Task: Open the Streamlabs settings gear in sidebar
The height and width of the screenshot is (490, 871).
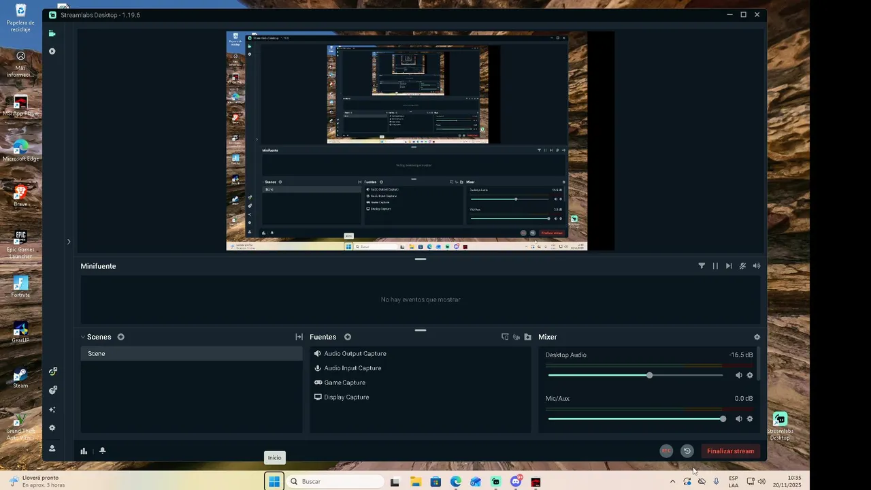Action: point(52,428)
